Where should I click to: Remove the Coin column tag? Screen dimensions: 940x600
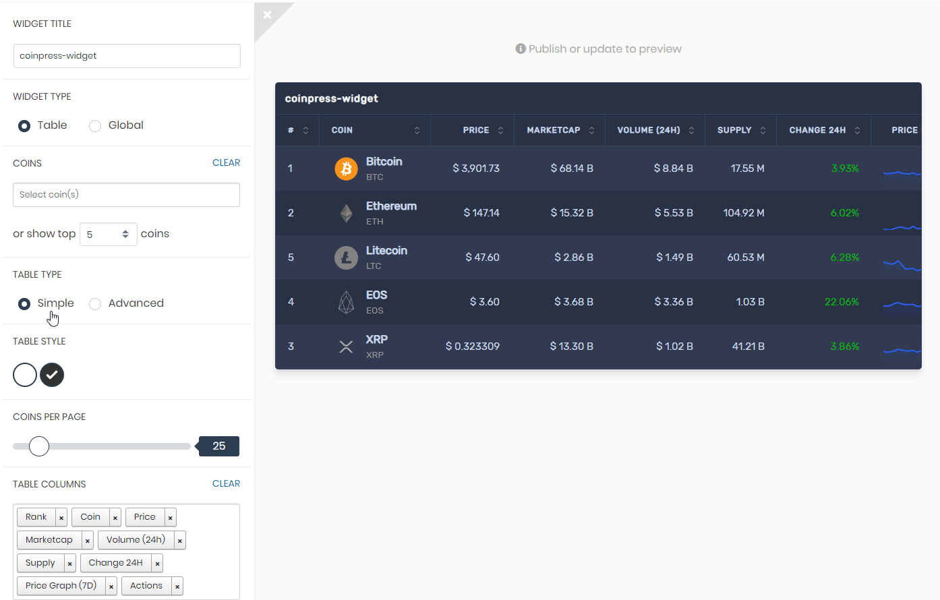click(115, 518)
